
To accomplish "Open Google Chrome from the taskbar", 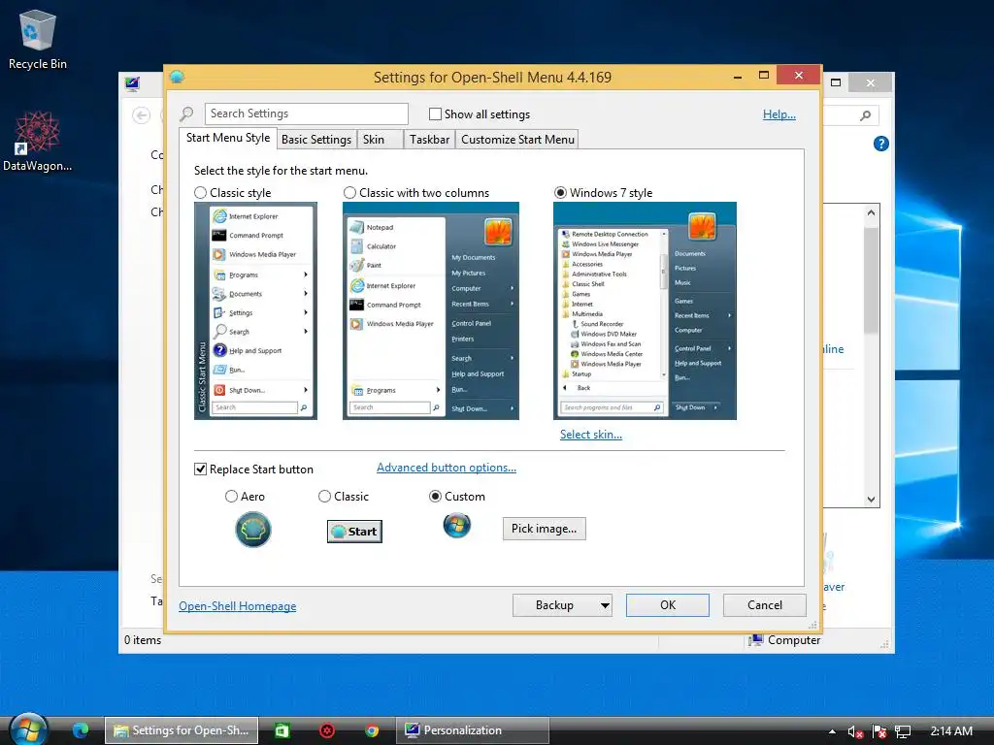I will click(372, 730).
